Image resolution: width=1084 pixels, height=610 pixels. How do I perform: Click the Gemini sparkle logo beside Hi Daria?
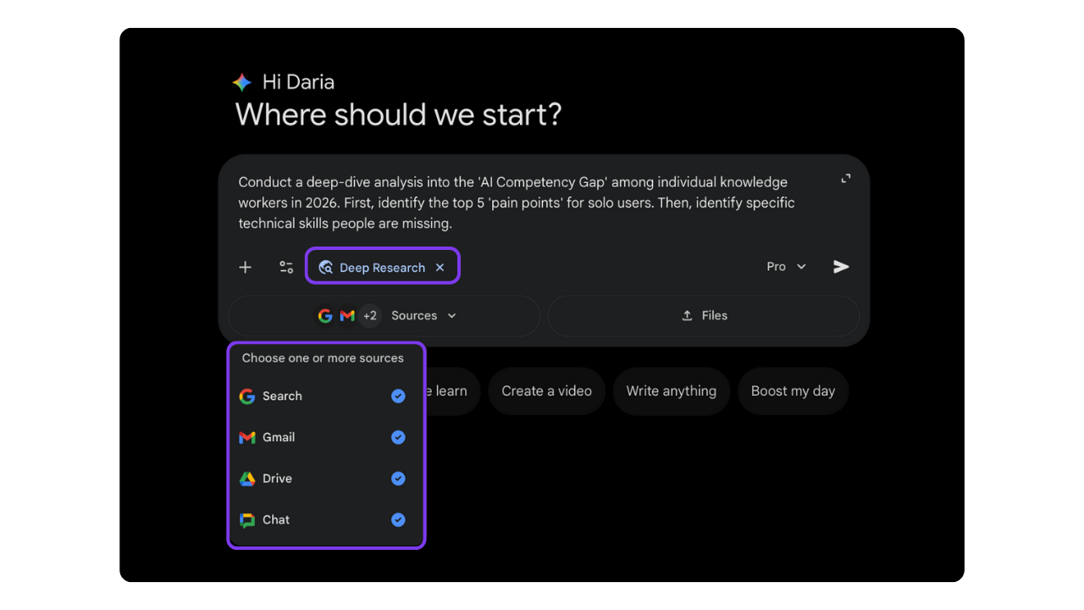coord(241,81)
